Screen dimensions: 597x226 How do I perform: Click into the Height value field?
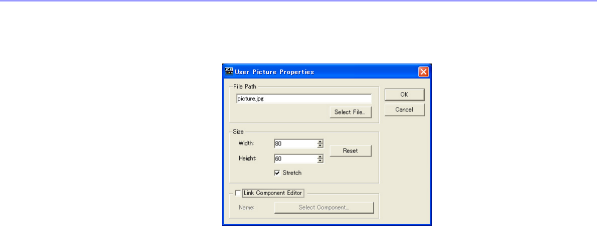point(295,158)
